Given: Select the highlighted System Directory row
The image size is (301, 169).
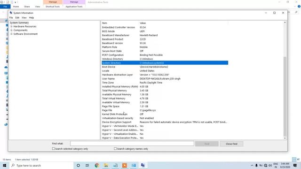Looking at the screenshot, I should (165, 63).
